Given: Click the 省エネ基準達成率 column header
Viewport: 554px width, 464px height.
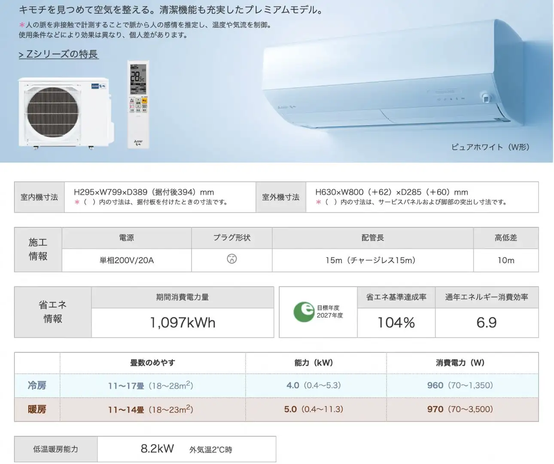Looking at the screenshot, I should [x=396, y=297].
